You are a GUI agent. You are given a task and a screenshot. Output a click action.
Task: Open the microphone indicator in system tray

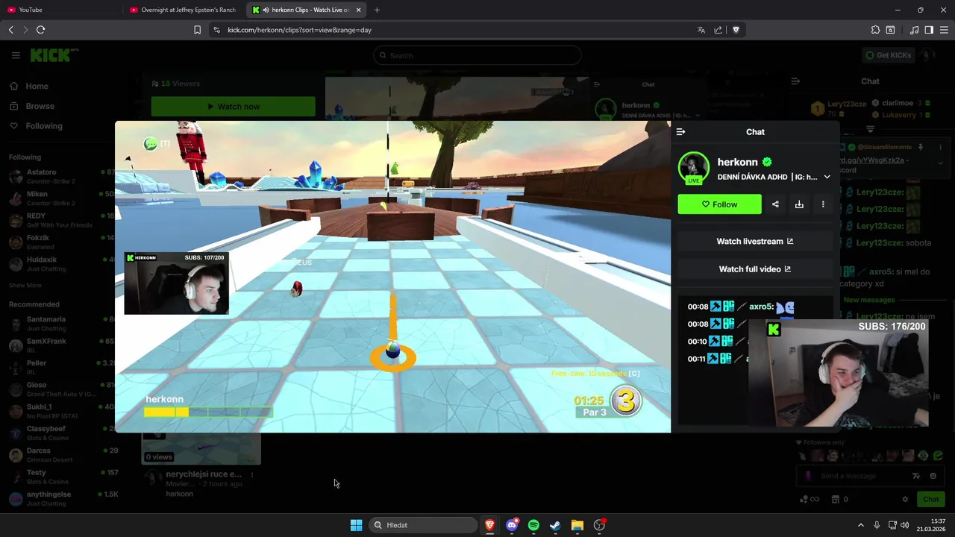[x=877, y=525]
